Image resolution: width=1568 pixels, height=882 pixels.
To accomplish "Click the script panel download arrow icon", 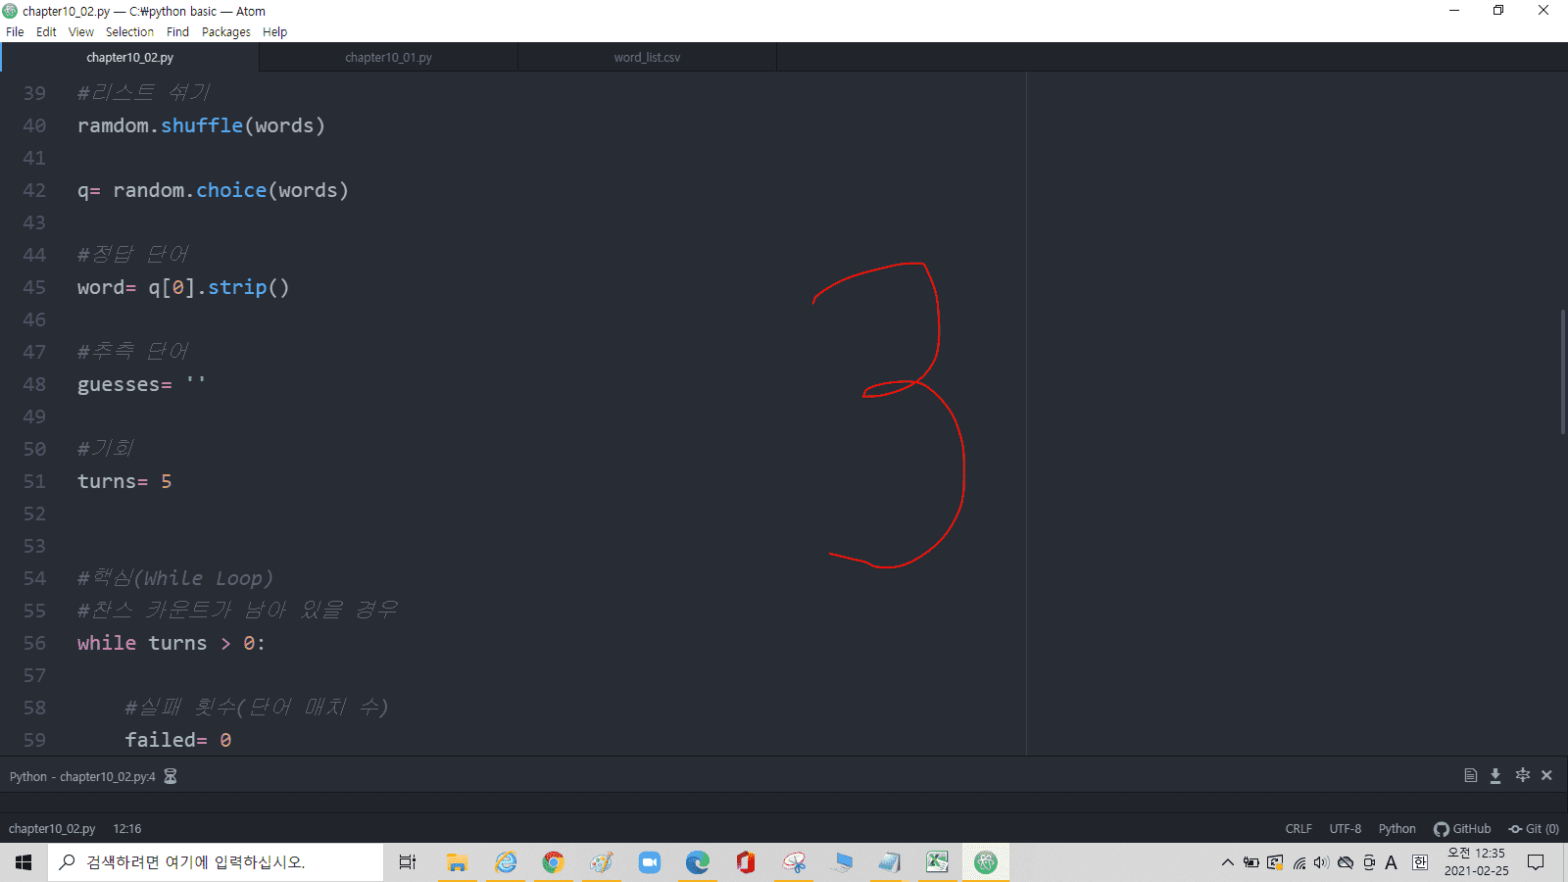I will [1495, 775].
